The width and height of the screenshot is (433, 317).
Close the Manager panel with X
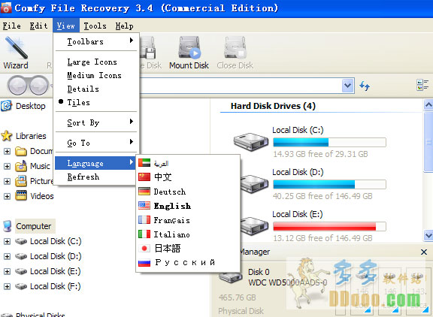click(424, 252)
